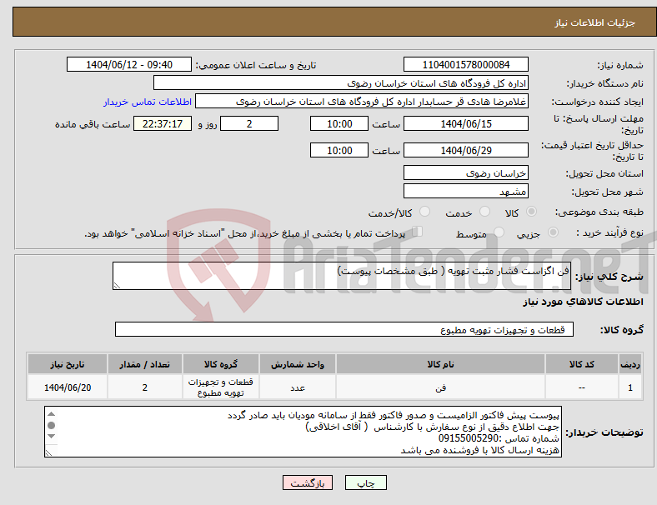Click the buyer organization name field
657x505 pixels.
click(341, 82)
